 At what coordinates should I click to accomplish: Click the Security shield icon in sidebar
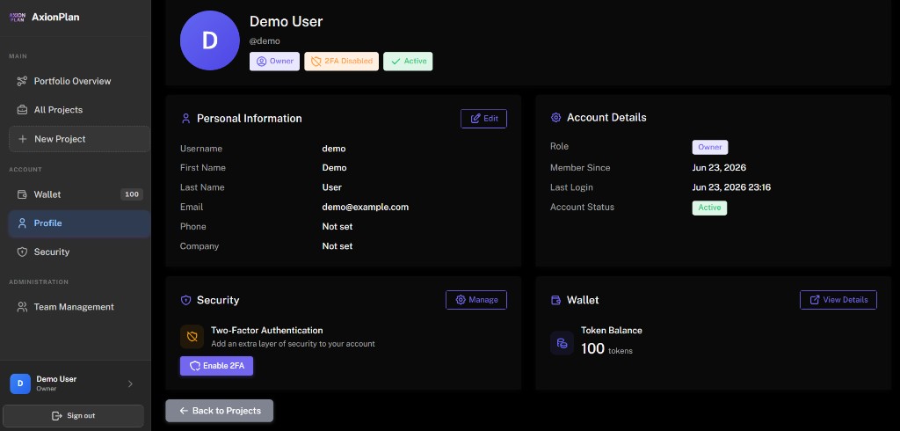[22, 252]
